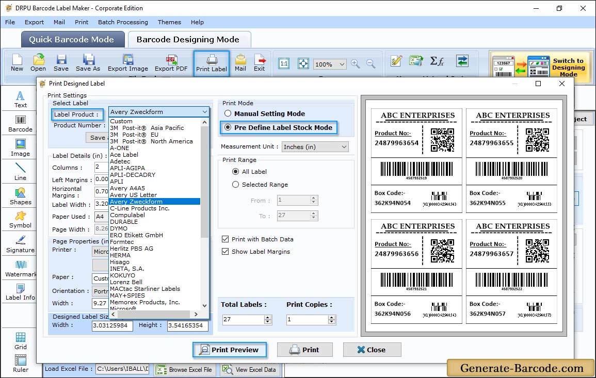This screenshot has width=596, height=378.
Task: Zoom out with magnifier minus icon
Action: click(x=371, y=64)
